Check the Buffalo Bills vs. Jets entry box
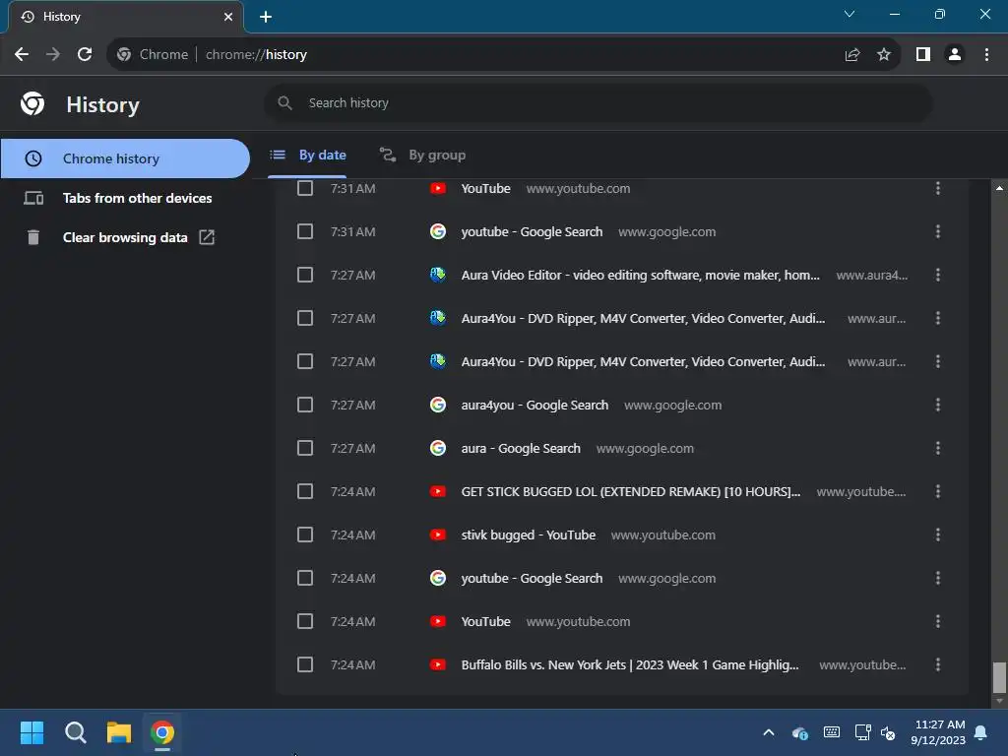This screenshot has width=1008, height=756. (305, 664)
